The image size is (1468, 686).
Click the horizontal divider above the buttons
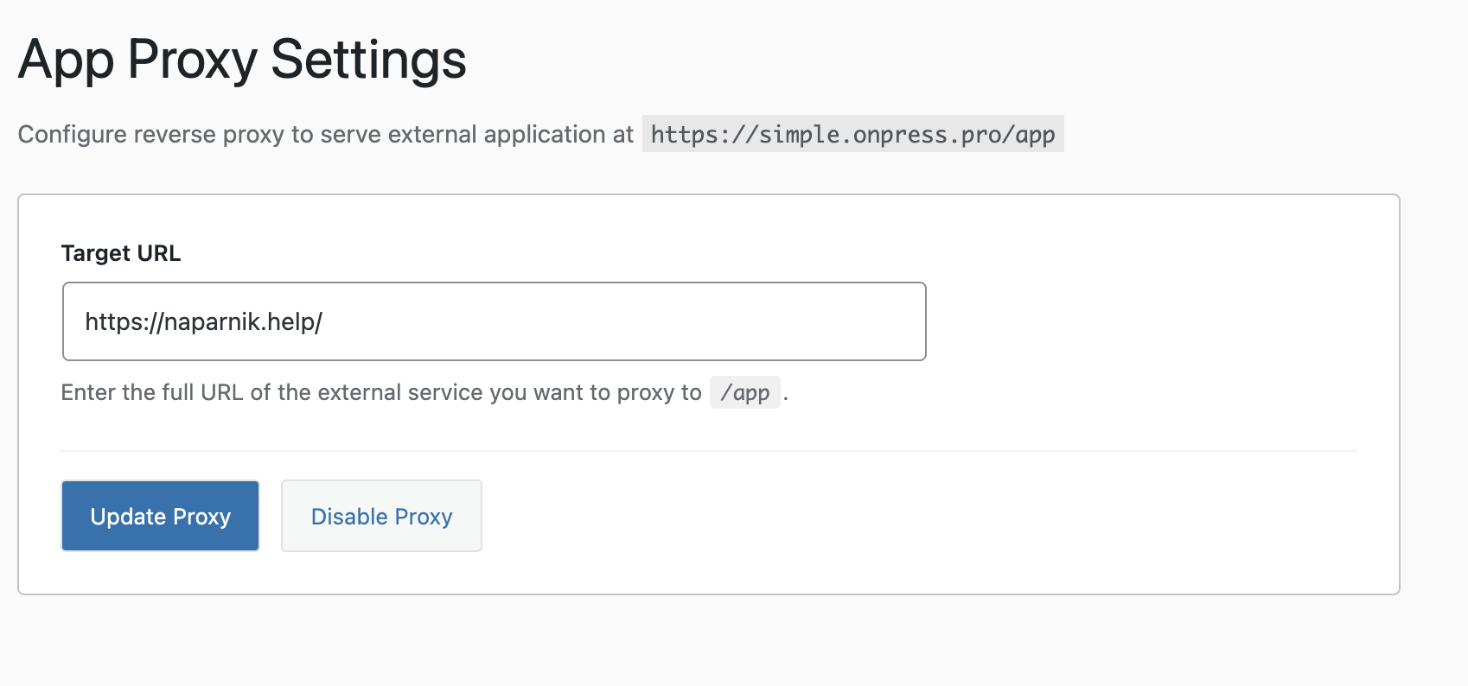[709, 451]
